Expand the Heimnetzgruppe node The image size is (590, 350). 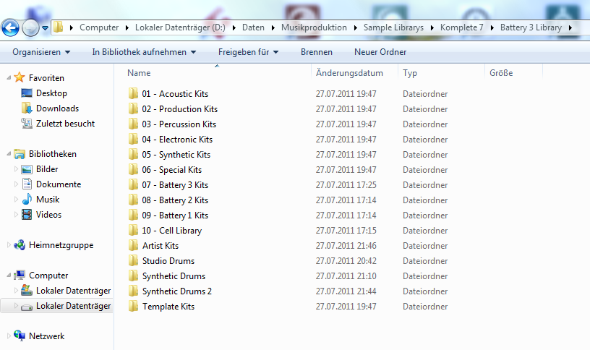pos(9,244)
